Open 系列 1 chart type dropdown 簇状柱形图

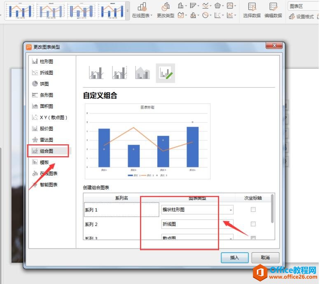click(197, 210)
